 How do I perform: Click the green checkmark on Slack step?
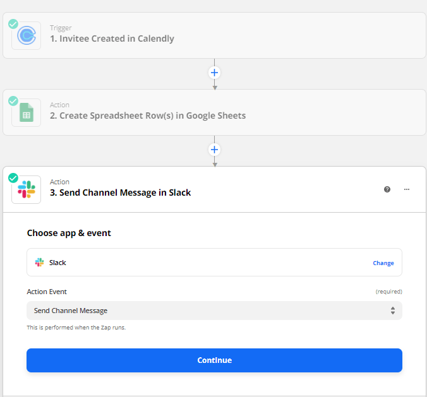pos(13,178)
